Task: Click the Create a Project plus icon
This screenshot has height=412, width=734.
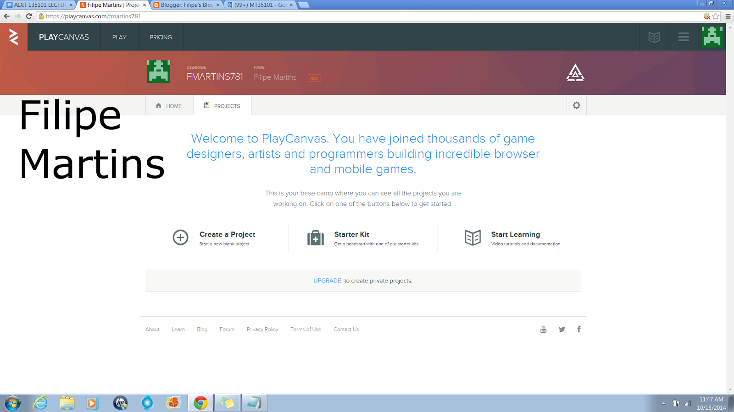Action: (x=180, y=238)
